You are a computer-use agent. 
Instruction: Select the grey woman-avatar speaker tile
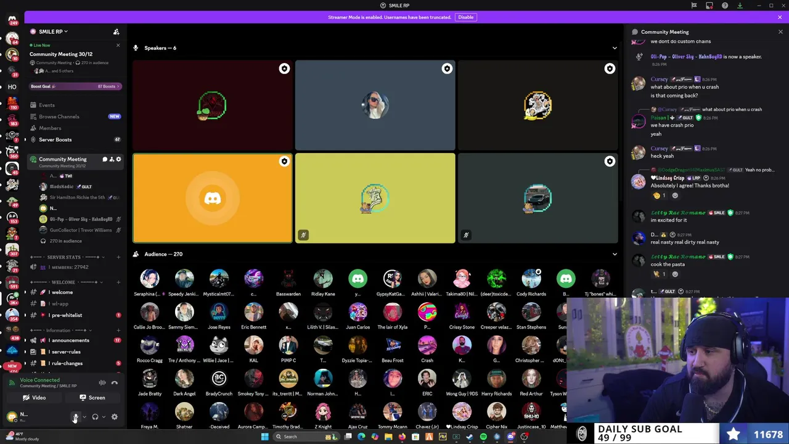375,105
